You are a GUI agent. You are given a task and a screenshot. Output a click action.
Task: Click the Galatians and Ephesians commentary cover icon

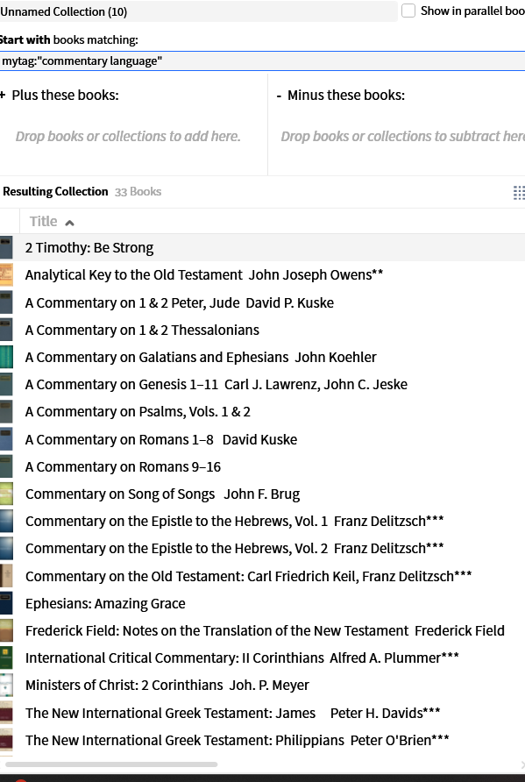point(6,357)
